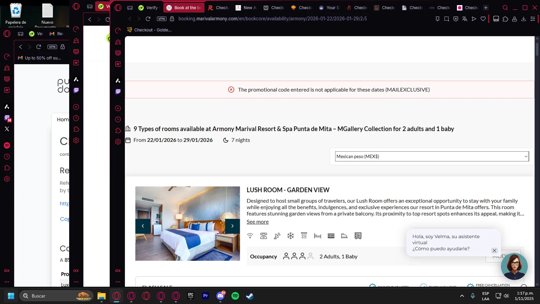Screen dimensions: 540x304
Task: Open Twitch with 34 badge in leftmost sidebar
Action: coord(7,118)
